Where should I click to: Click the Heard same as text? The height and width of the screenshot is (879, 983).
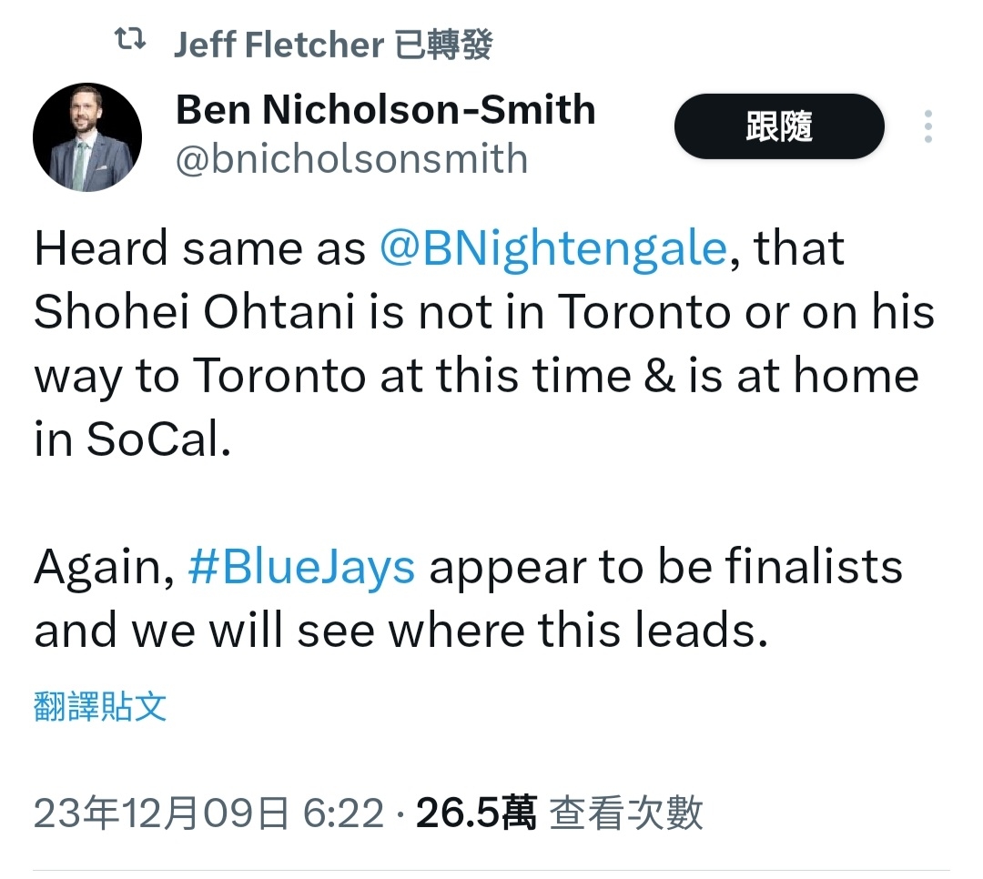[199, 249]
